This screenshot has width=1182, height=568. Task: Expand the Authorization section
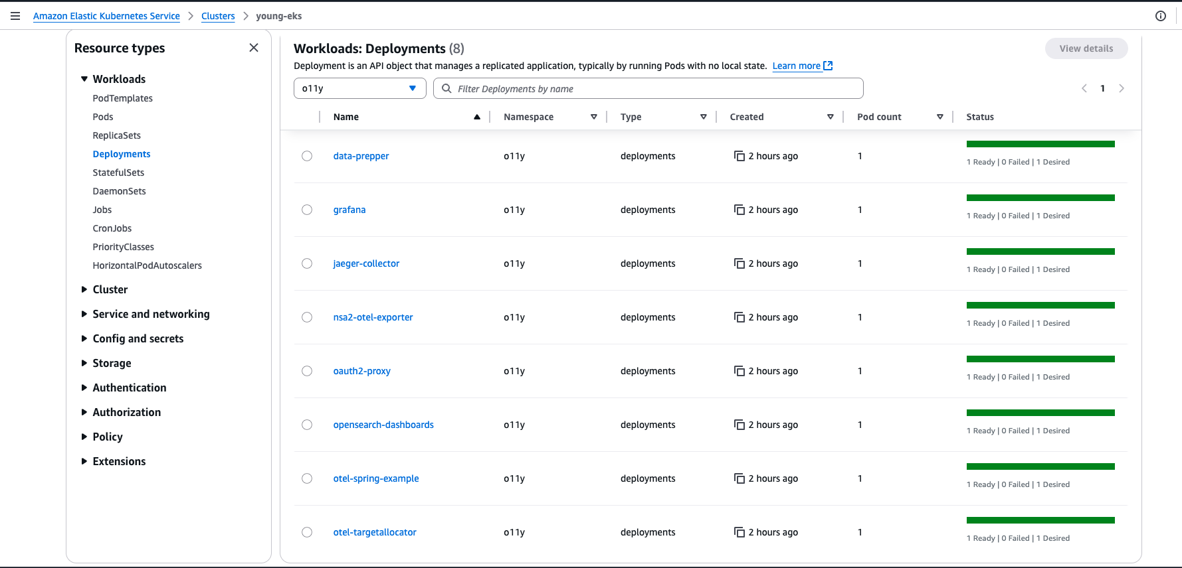point(84,412)
